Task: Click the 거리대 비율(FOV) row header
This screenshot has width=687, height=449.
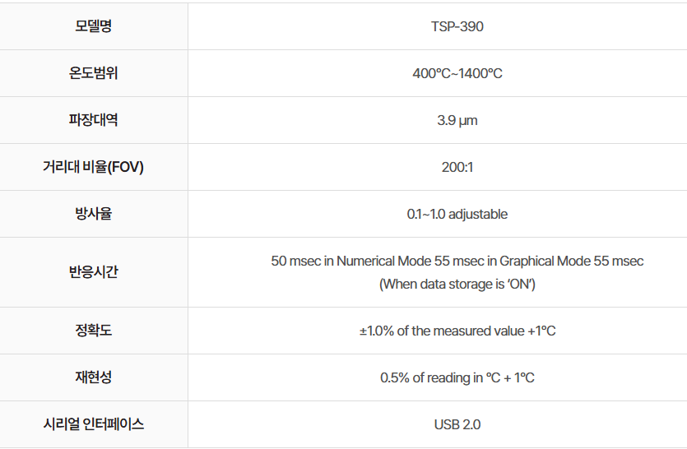Action: [93, 167]
